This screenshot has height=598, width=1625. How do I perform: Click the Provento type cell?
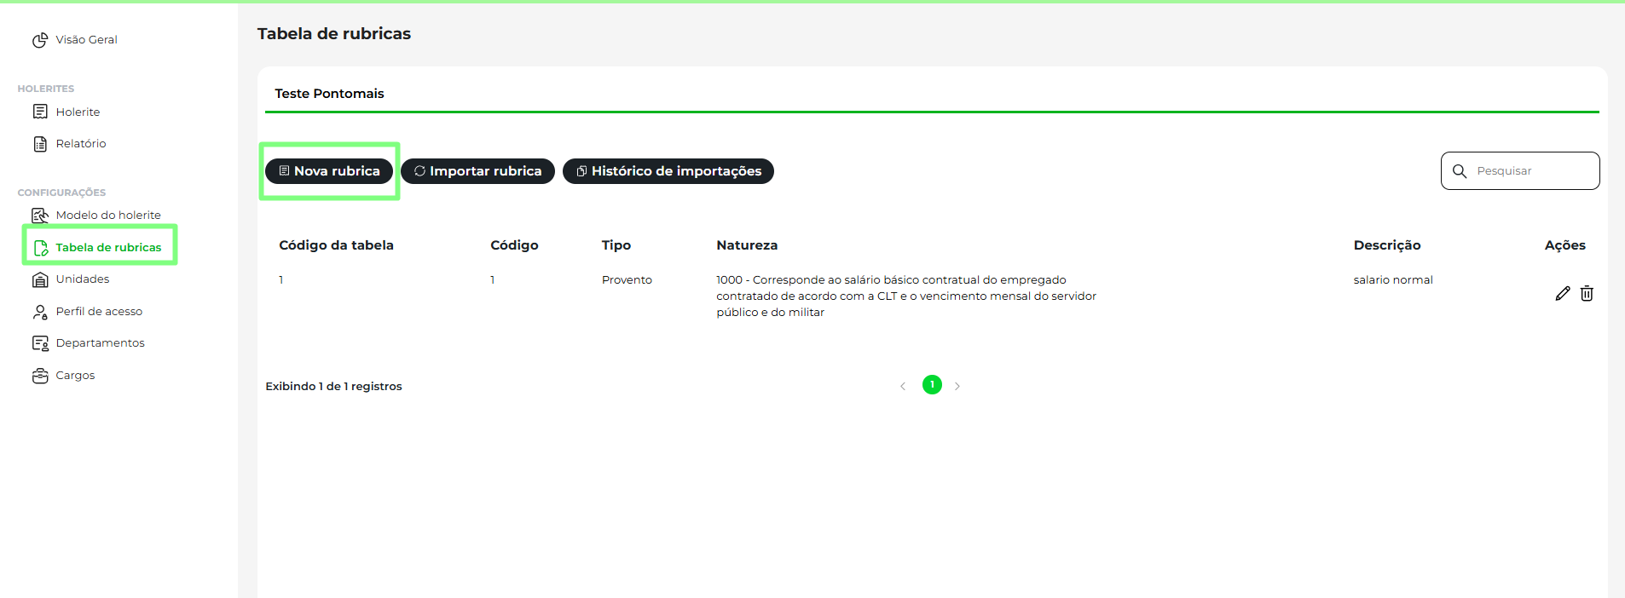627,280
